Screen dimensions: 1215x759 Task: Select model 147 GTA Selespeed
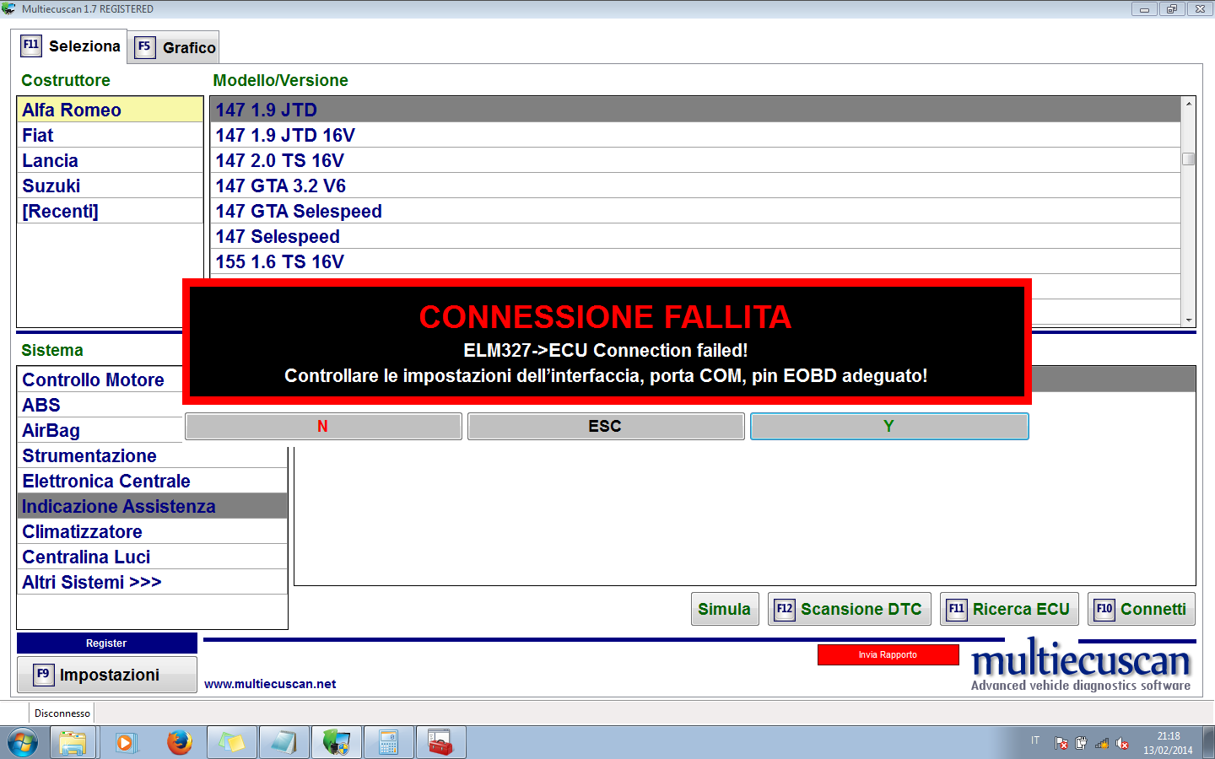click(695, 211)
